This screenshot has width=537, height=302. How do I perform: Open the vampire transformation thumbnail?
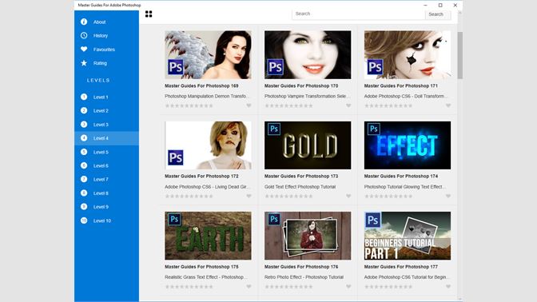pos(308,55)
